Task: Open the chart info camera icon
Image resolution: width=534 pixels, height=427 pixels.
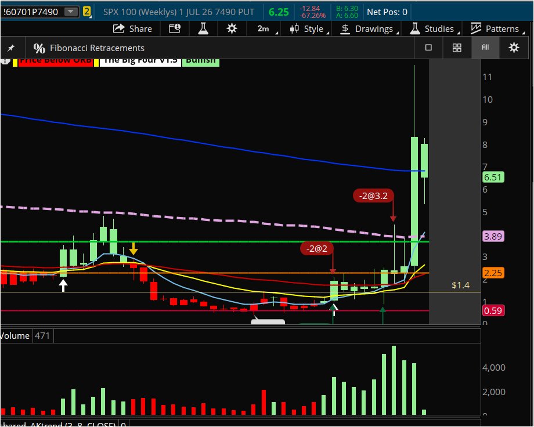Action: (175, 28)
